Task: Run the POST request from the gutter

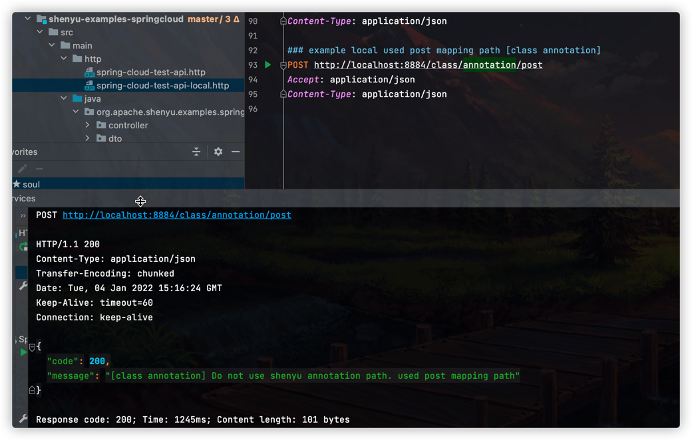Action: pyautogui.click(x=267, y=65)
